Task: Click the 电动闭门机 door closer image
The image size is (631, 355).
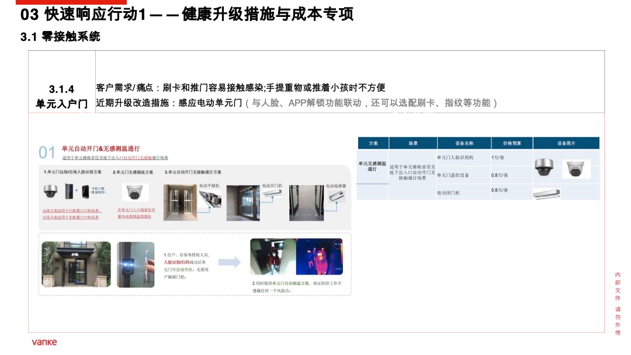Action: pyautogui.click(x=547, y=193)
